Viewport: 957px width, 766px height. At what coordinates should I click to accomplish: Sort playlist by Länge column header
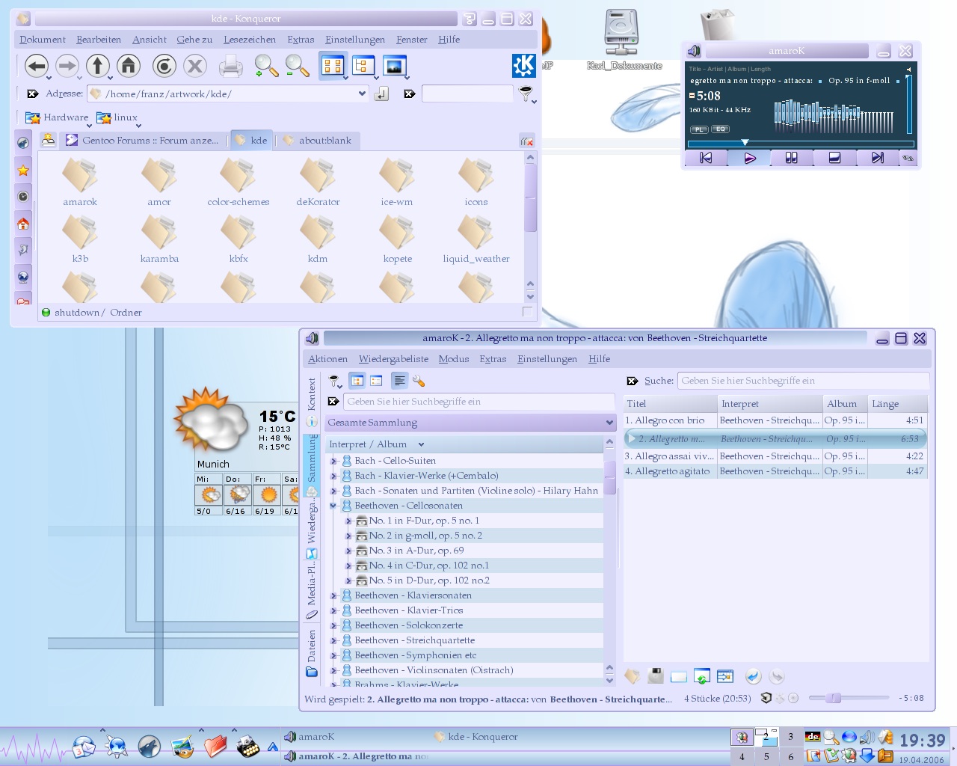pyautogui.click(x=897, y=404)
